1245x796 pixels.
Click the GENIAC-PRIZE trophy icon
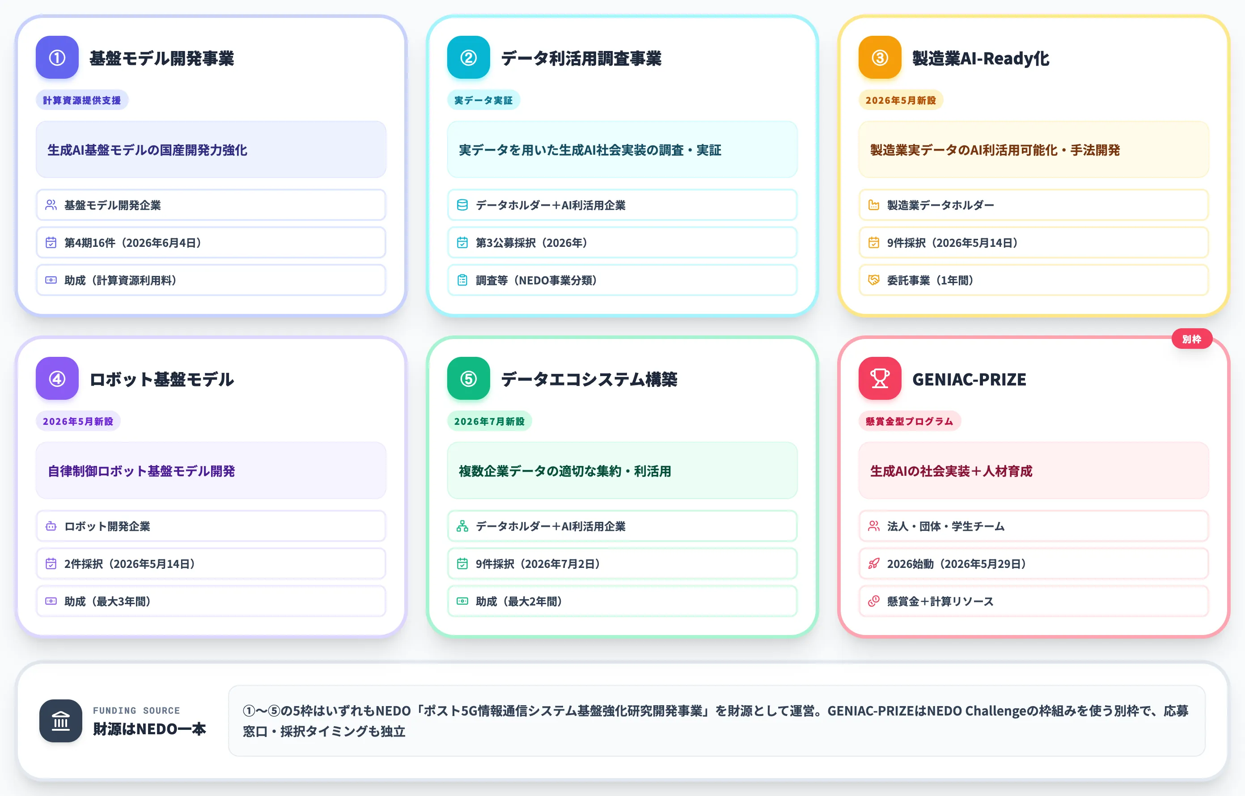pos(880,378)
